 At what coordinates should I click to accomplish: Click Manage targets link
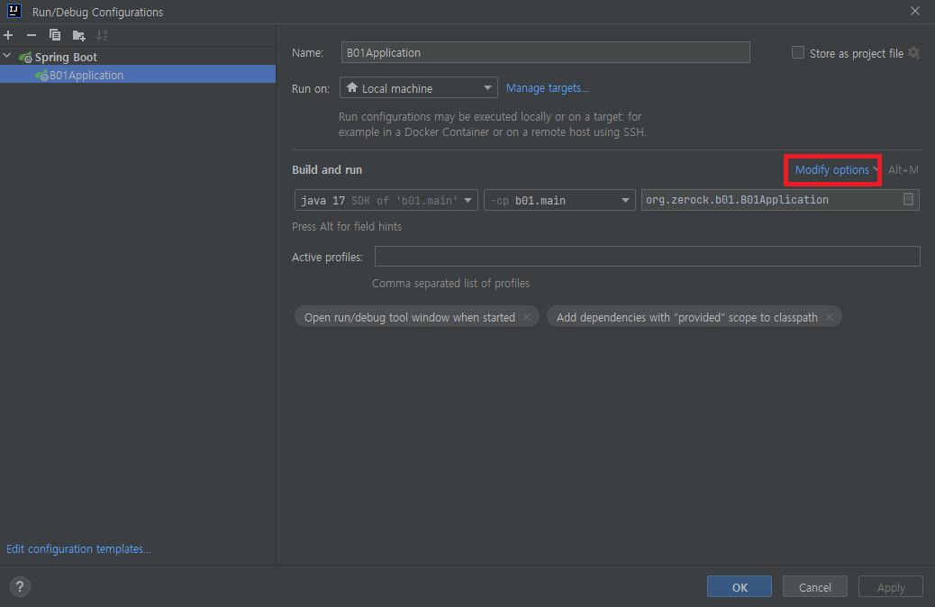[x=548, y=88]
